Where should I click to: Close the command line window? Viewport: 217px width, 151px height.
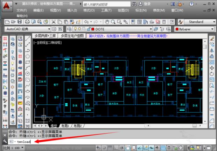coord(5,135)
